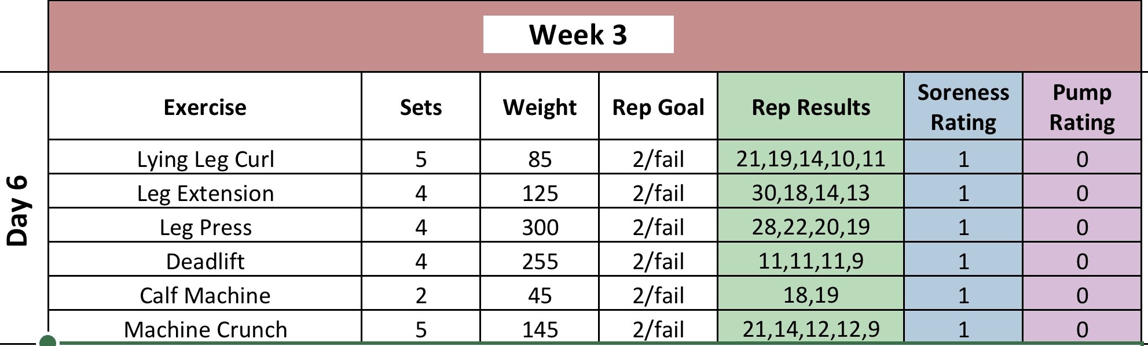Screen dimensions: 1148x346
Task: Select Deadlift soreness rating cell
Action: [x=963, y=261]
